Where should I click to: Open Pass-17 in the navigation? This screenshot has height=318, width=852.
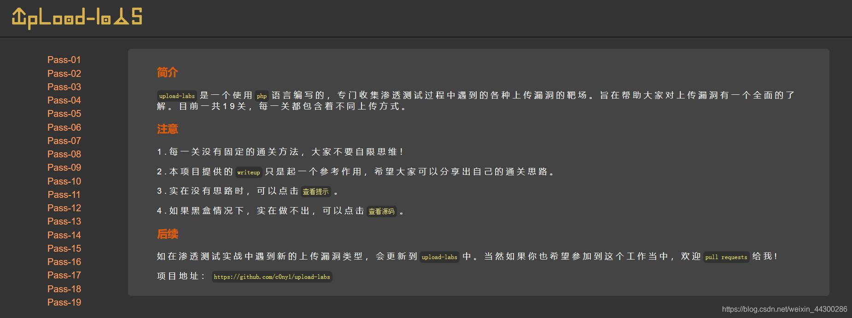tap(64, 275)
